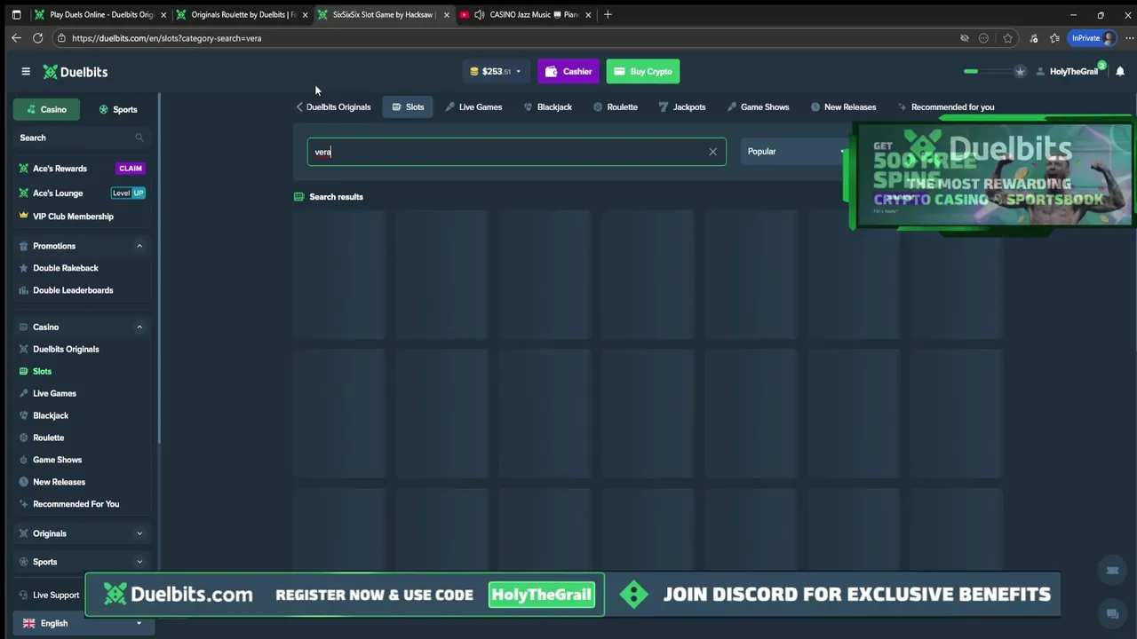Screen dimensions: 1137x639
Task: Clear the vera search text
Action: pos(712,152)
